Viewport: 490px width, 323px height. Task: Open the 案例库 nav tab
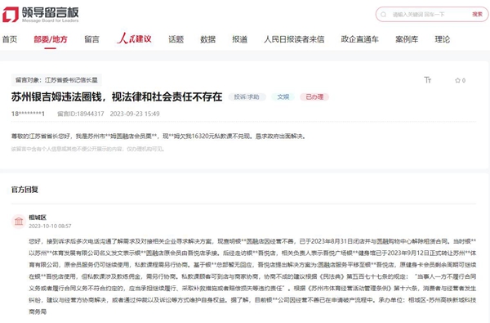pos(407,39)
